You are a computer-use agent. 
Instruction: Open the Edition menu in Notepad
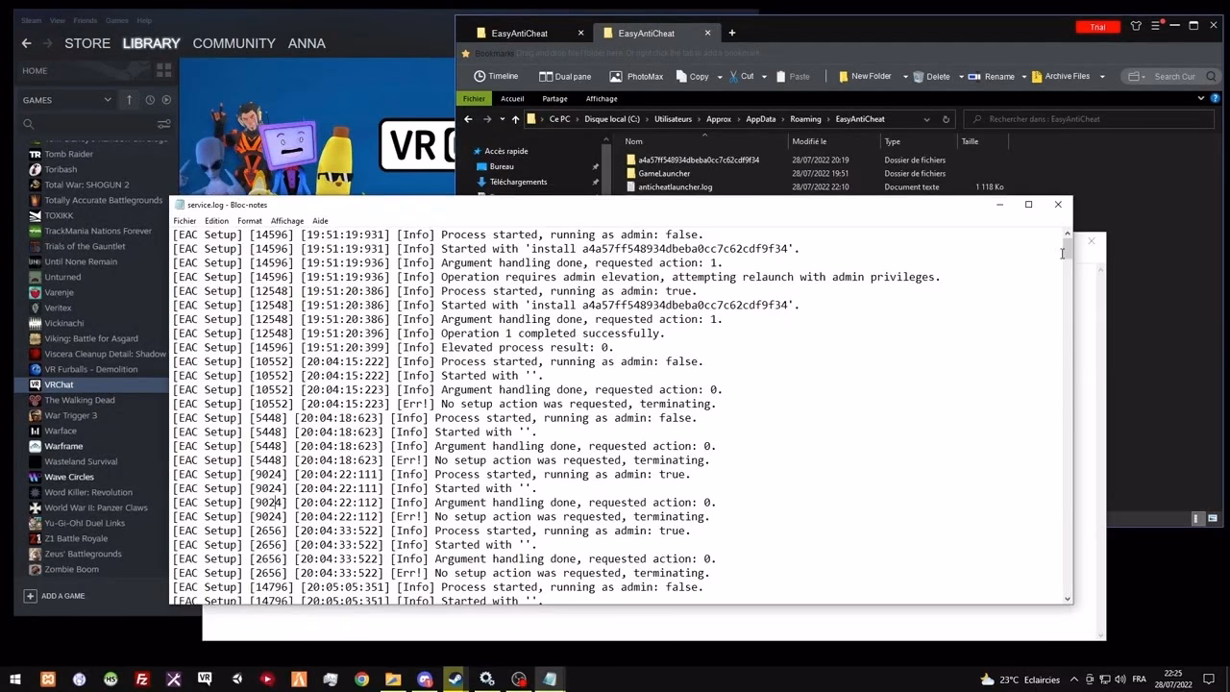[x=216, y=221]
